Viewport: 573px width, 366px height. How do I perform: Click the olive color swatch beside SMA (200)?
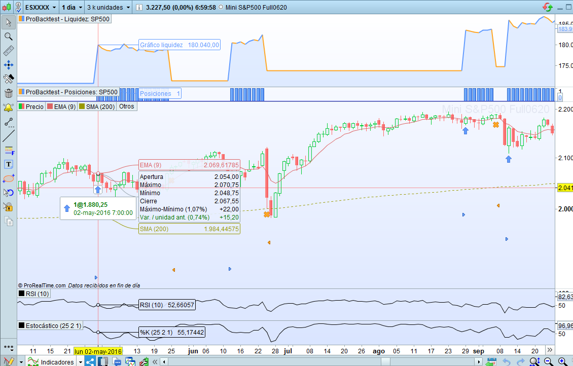coord(82,106)
